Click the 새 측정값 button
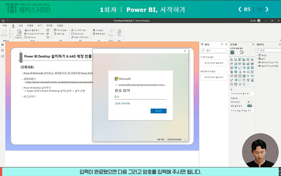 [x=98, y=30]
